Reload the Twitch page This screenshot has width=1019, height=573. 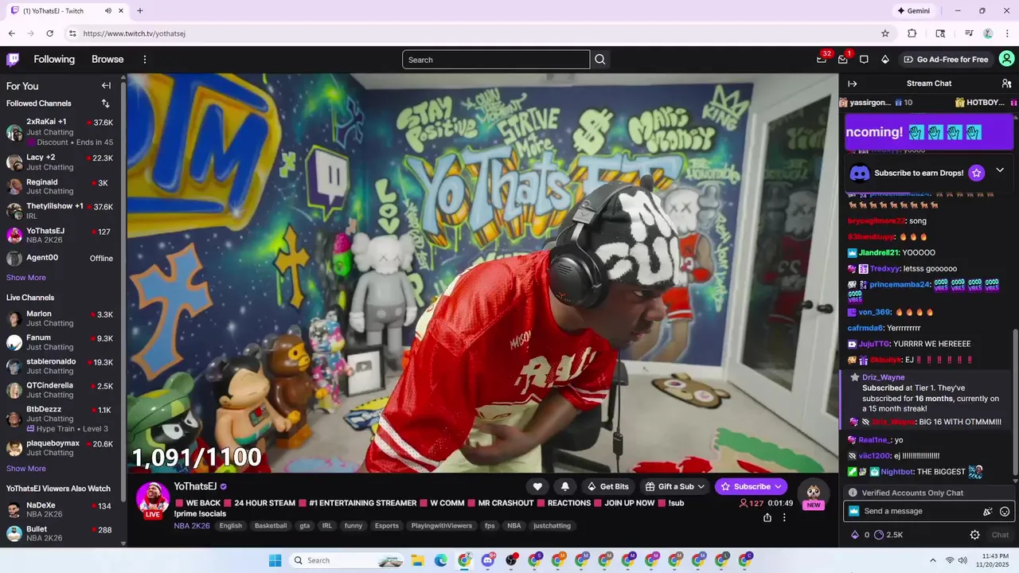(49, 33)
